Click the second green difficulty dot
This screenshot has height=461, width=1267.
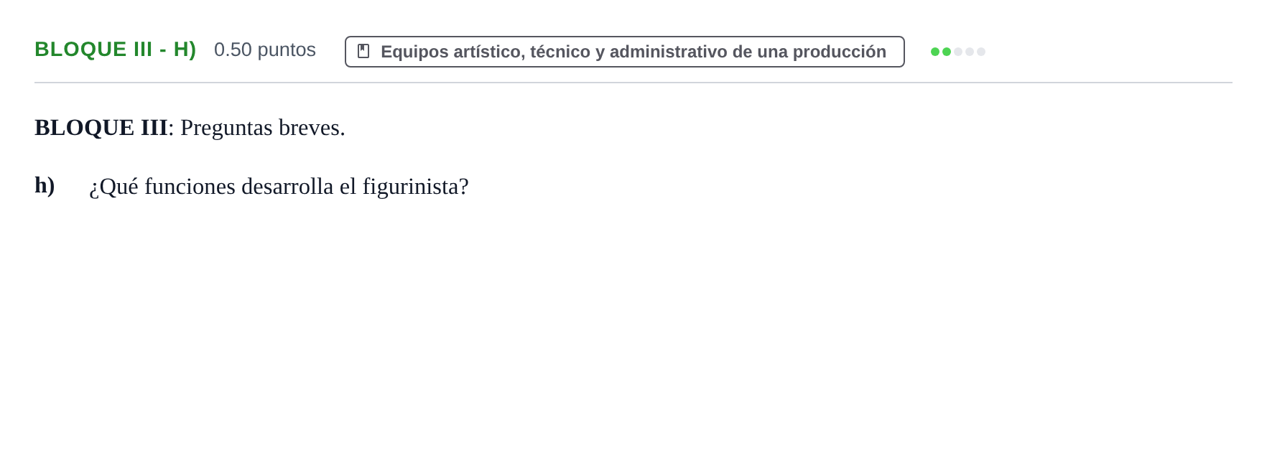coord(947,52)
